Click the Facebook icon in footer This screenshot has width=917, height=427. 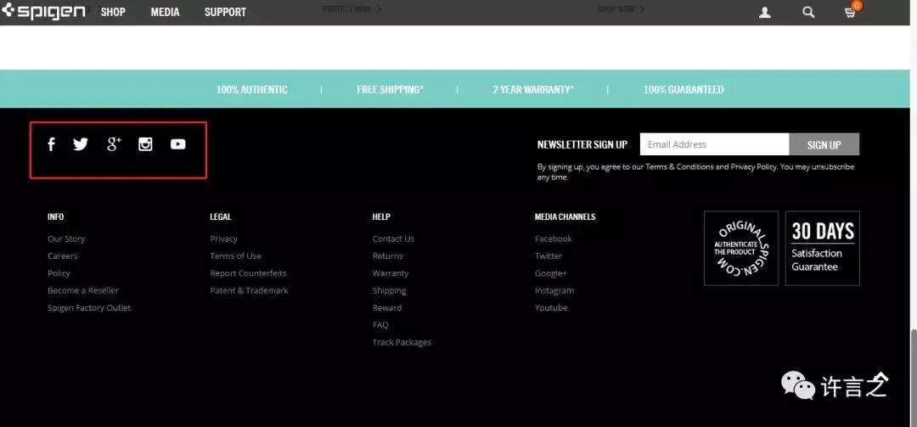pos(51,144)
